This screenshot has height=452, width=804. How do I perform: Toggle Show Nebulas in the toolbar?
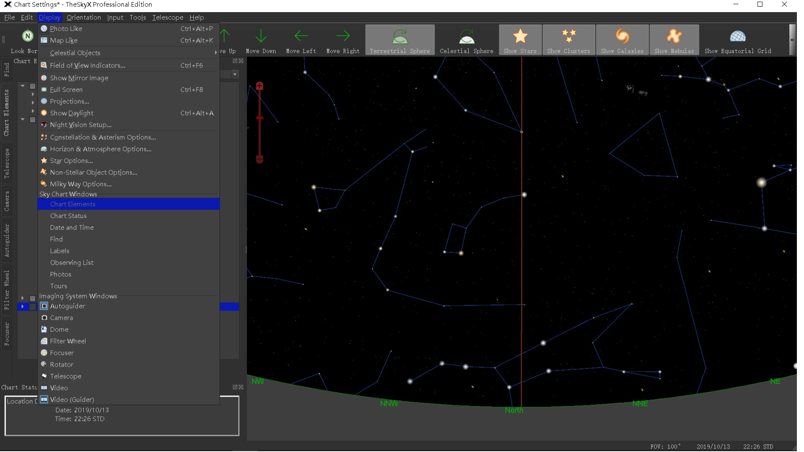pyautogui.click(x=674, y=40)
